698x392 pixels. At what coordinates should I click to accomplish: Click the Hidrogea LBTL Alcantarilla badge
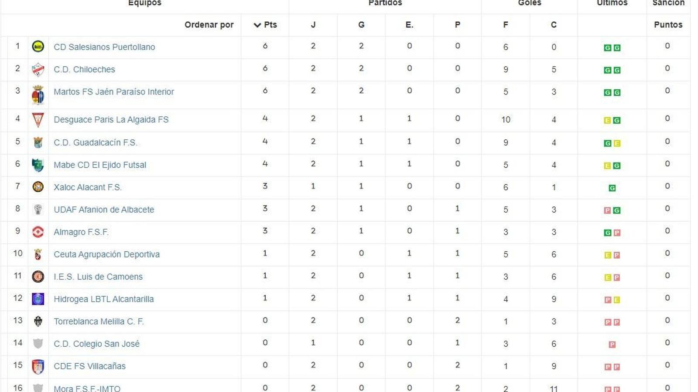point(38,298)
